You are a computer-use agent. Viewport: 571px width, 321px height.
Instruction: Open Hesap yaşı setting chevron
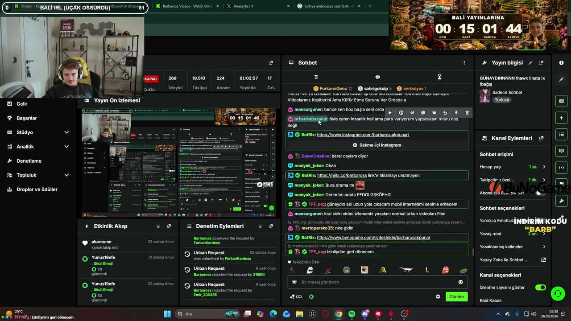pos(544,167)
